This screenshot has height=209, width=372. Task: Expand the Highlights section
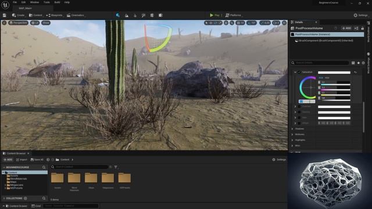(292, 140)
